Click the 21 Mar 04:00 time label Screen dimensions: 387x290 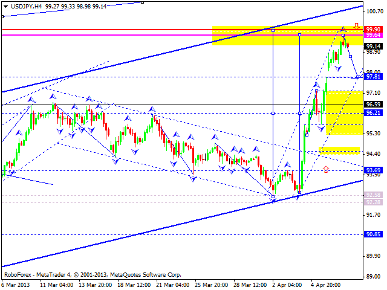pyautogui.click(x=173, y=285)
